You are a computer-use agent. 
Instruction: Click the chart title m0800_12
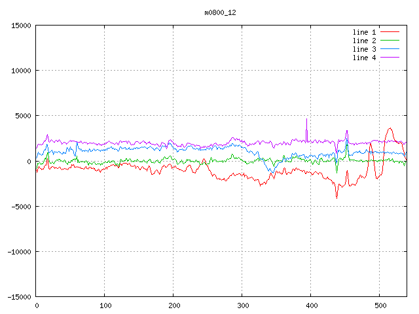click(x=219, y=12)
